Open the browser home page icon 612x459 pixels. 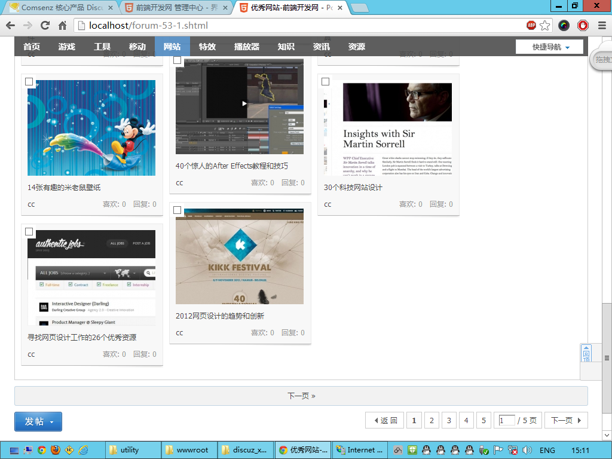[x=62, y=26]
